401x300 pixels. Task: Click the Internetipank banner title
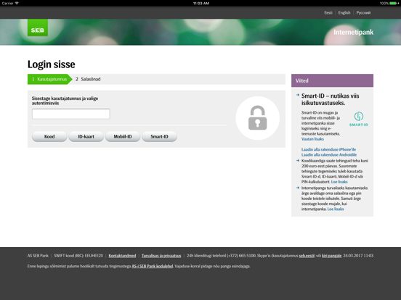pos(354,32)
